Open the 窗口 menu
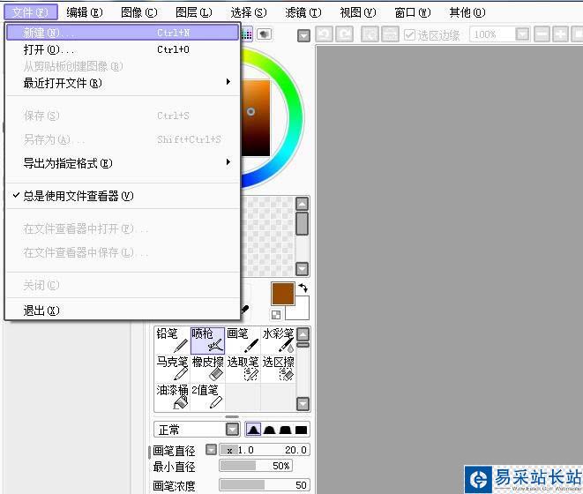The height and width of the screenshot is (494, 583). [x=413, y=12]
